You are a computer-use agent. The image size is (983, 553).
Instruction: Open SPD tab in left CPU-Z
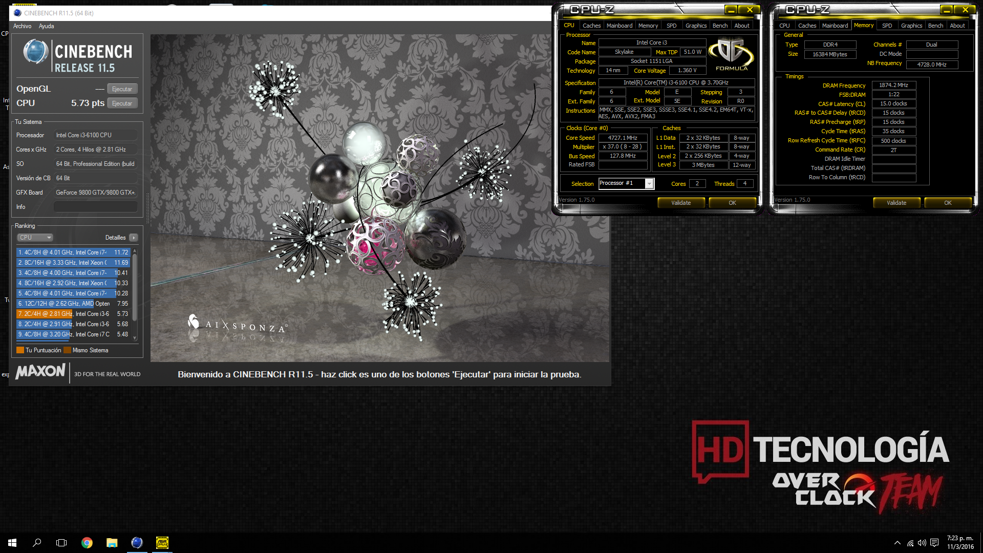(671, 26)
